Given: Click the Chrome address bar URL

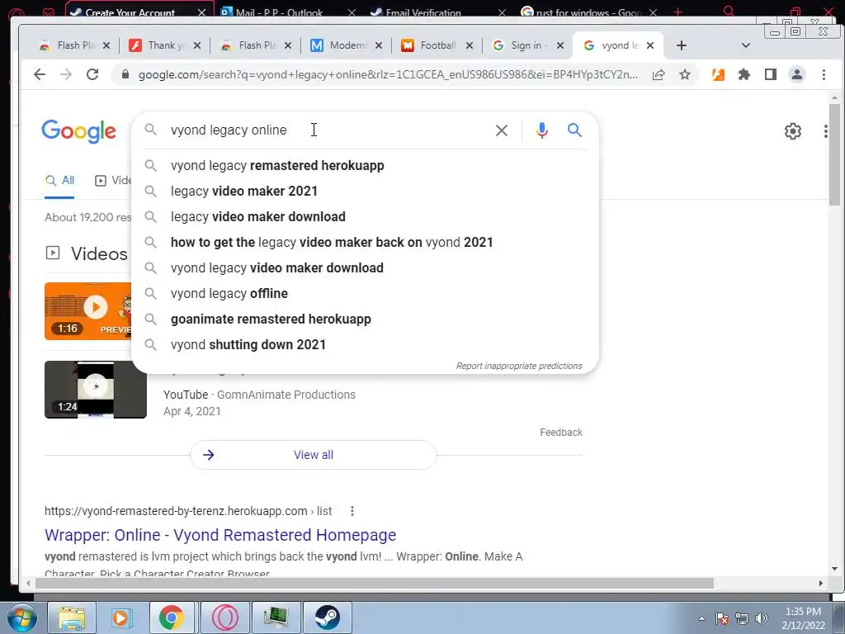Looking at the screenshot, I should pos(388,74).
